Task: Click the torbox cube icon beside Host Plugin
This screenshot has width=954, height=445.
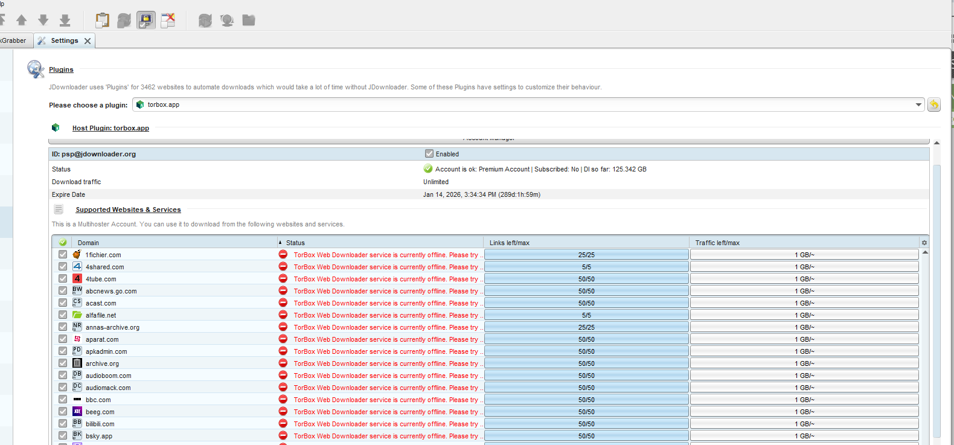Action: point(56,127)
